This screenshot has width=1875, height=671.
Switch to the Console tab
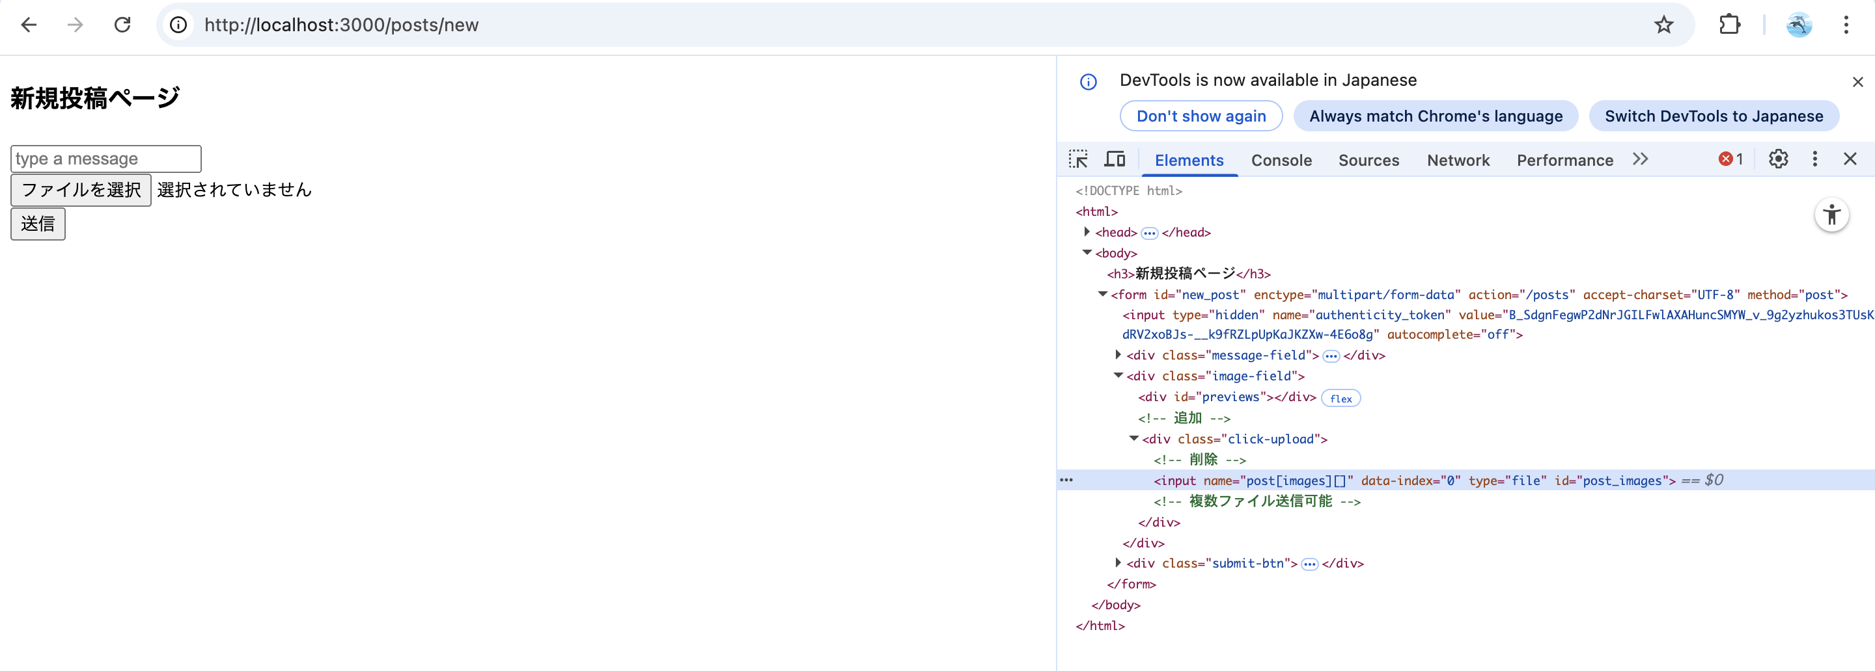1281,161
